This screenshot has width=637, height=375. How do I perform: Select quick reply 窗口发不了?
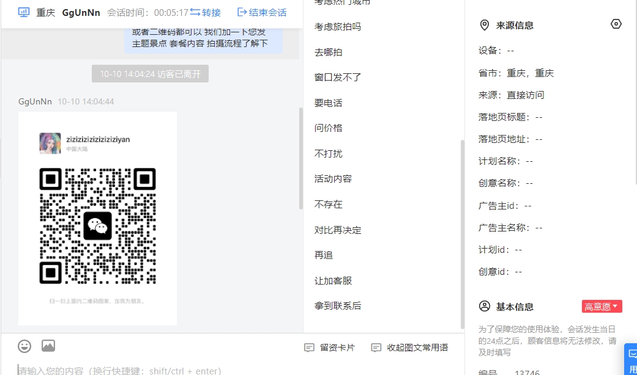338,78
